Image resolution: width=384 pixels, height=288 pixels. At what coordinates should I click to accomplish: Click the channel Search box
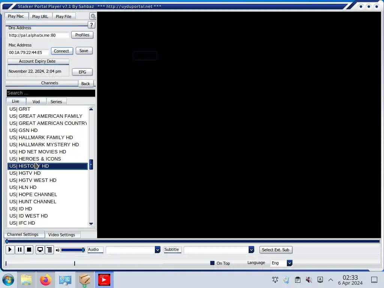[51, 93]
